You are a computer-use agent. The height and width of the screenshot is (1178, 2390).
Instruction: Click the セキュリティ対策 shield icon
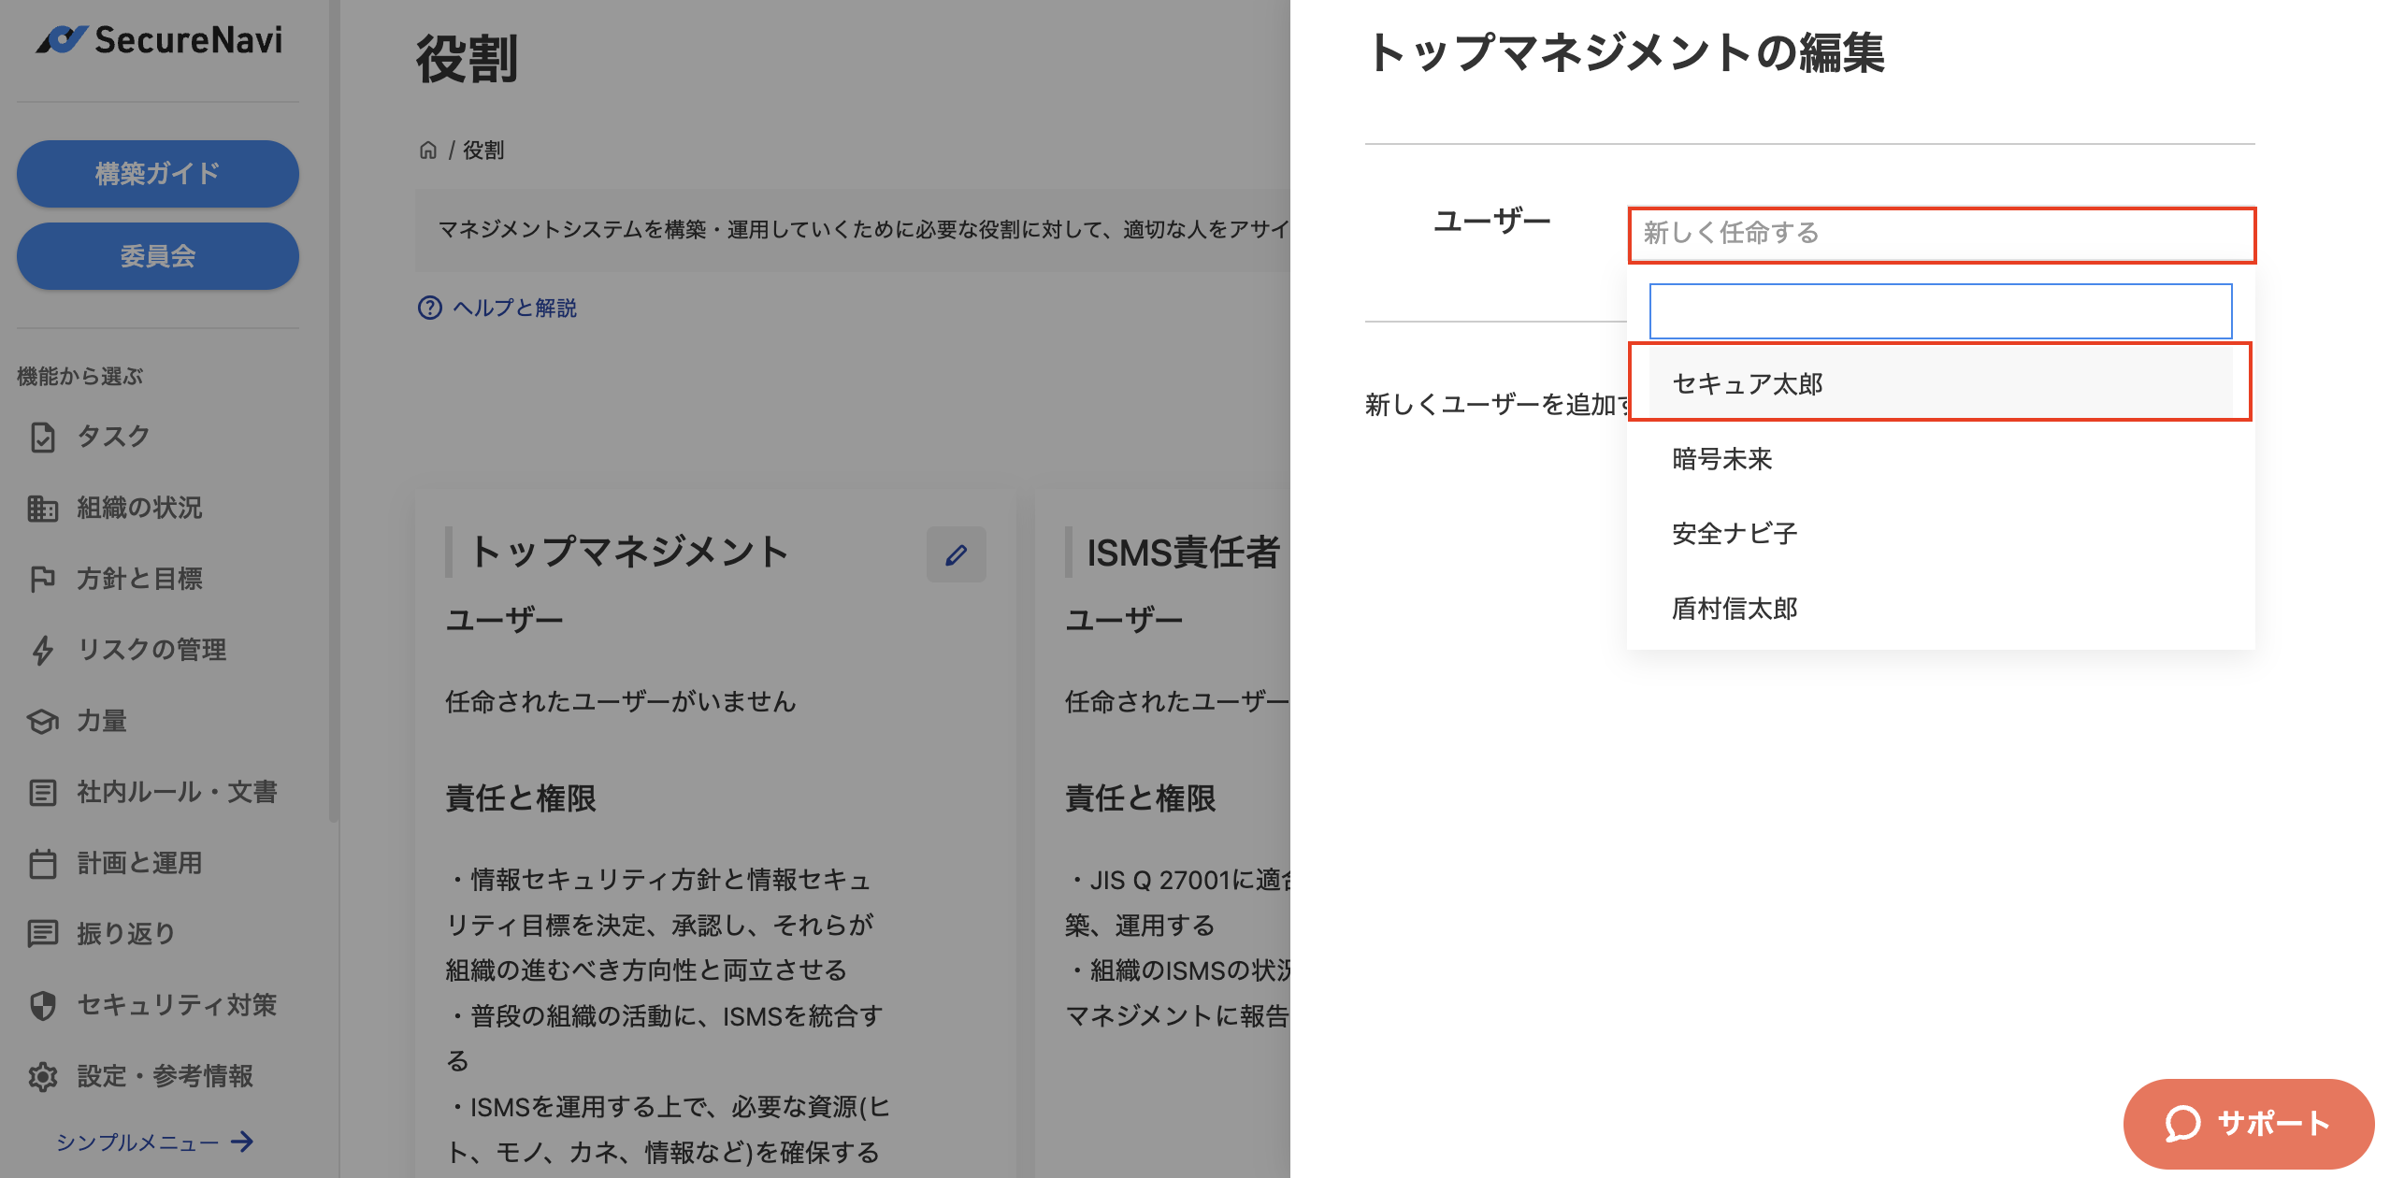pos(43,1005)
